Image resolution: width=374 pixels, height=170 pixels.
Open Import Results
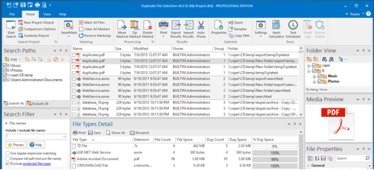click(189, 29)
